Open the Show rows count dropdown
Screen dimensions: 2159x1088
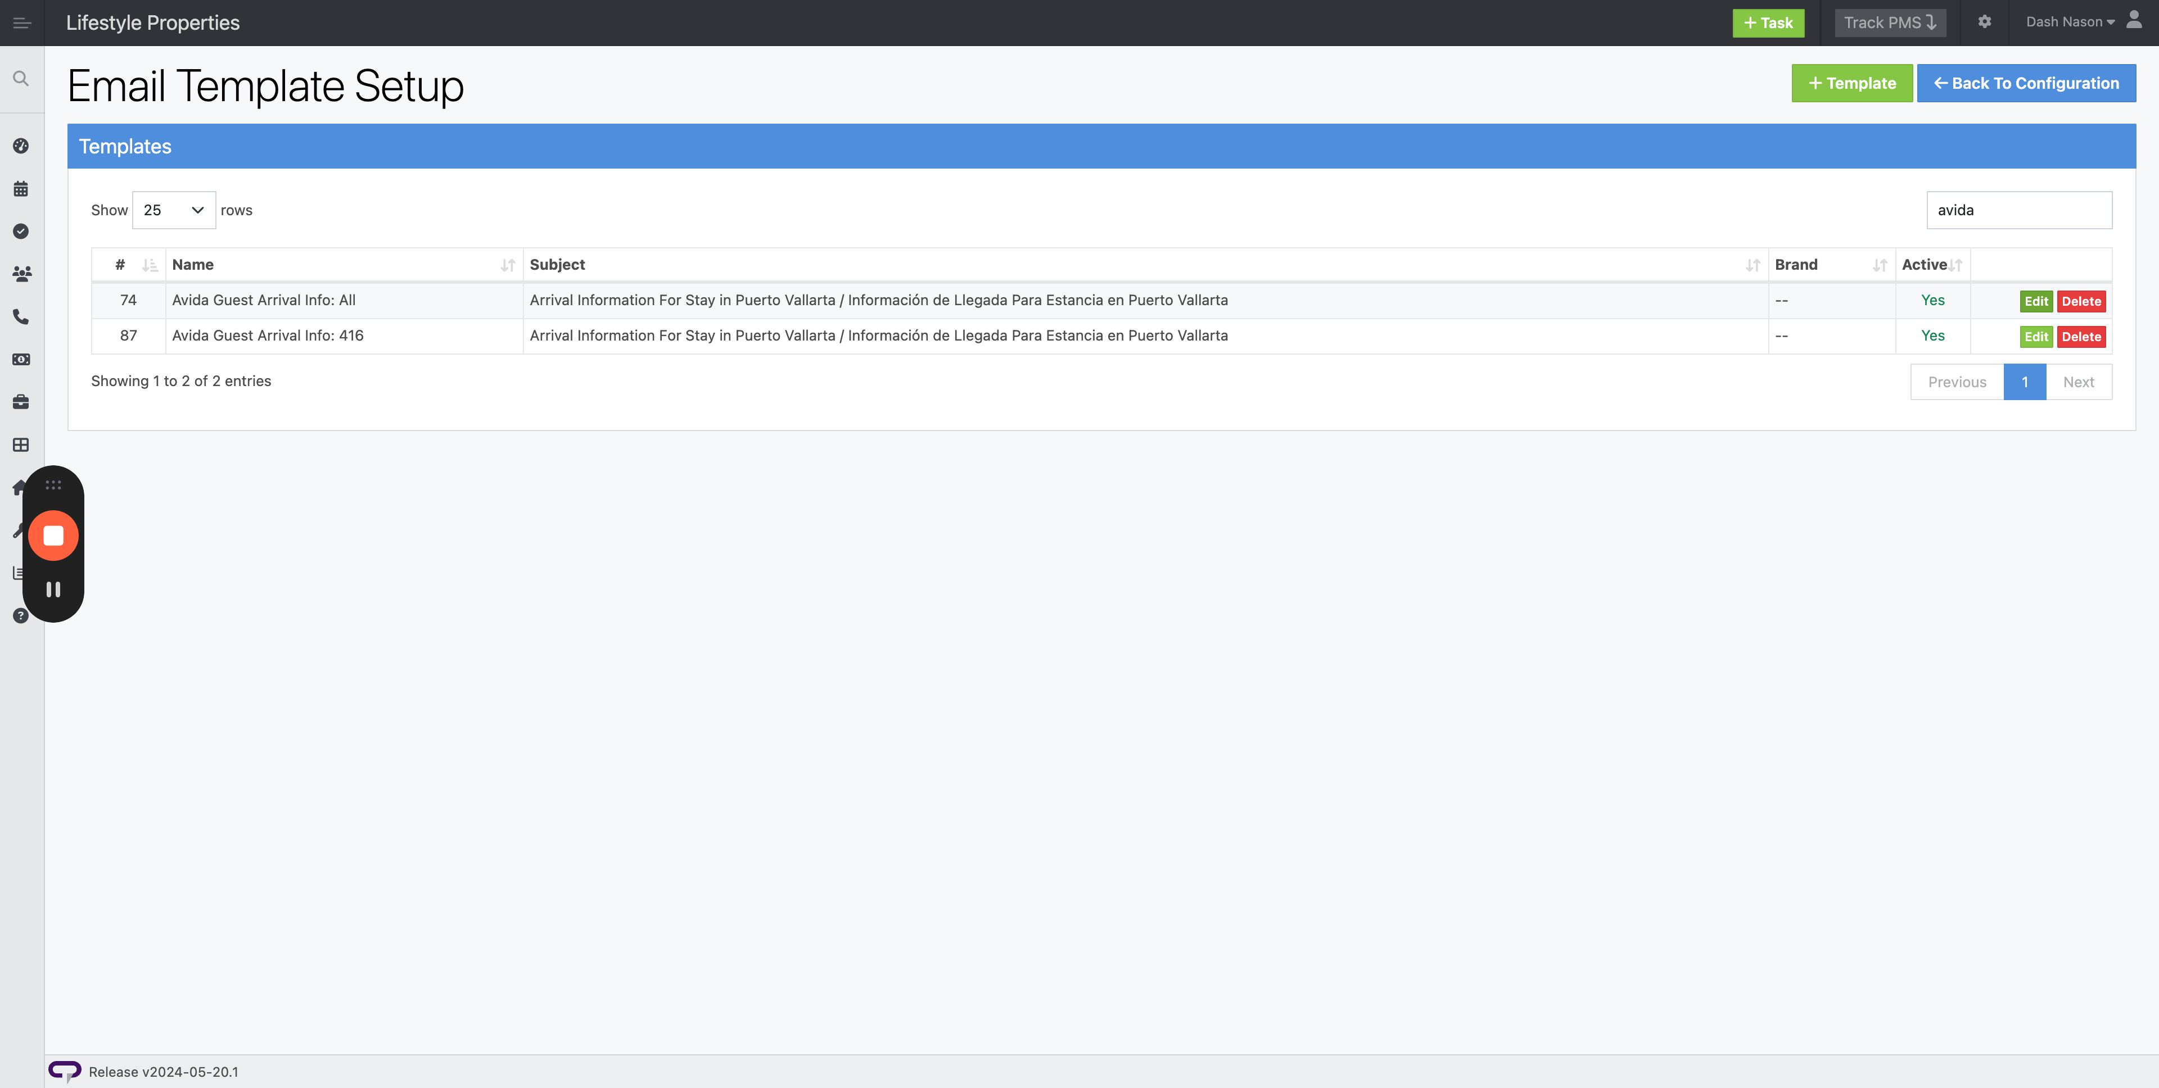click(x=174, y=210)
